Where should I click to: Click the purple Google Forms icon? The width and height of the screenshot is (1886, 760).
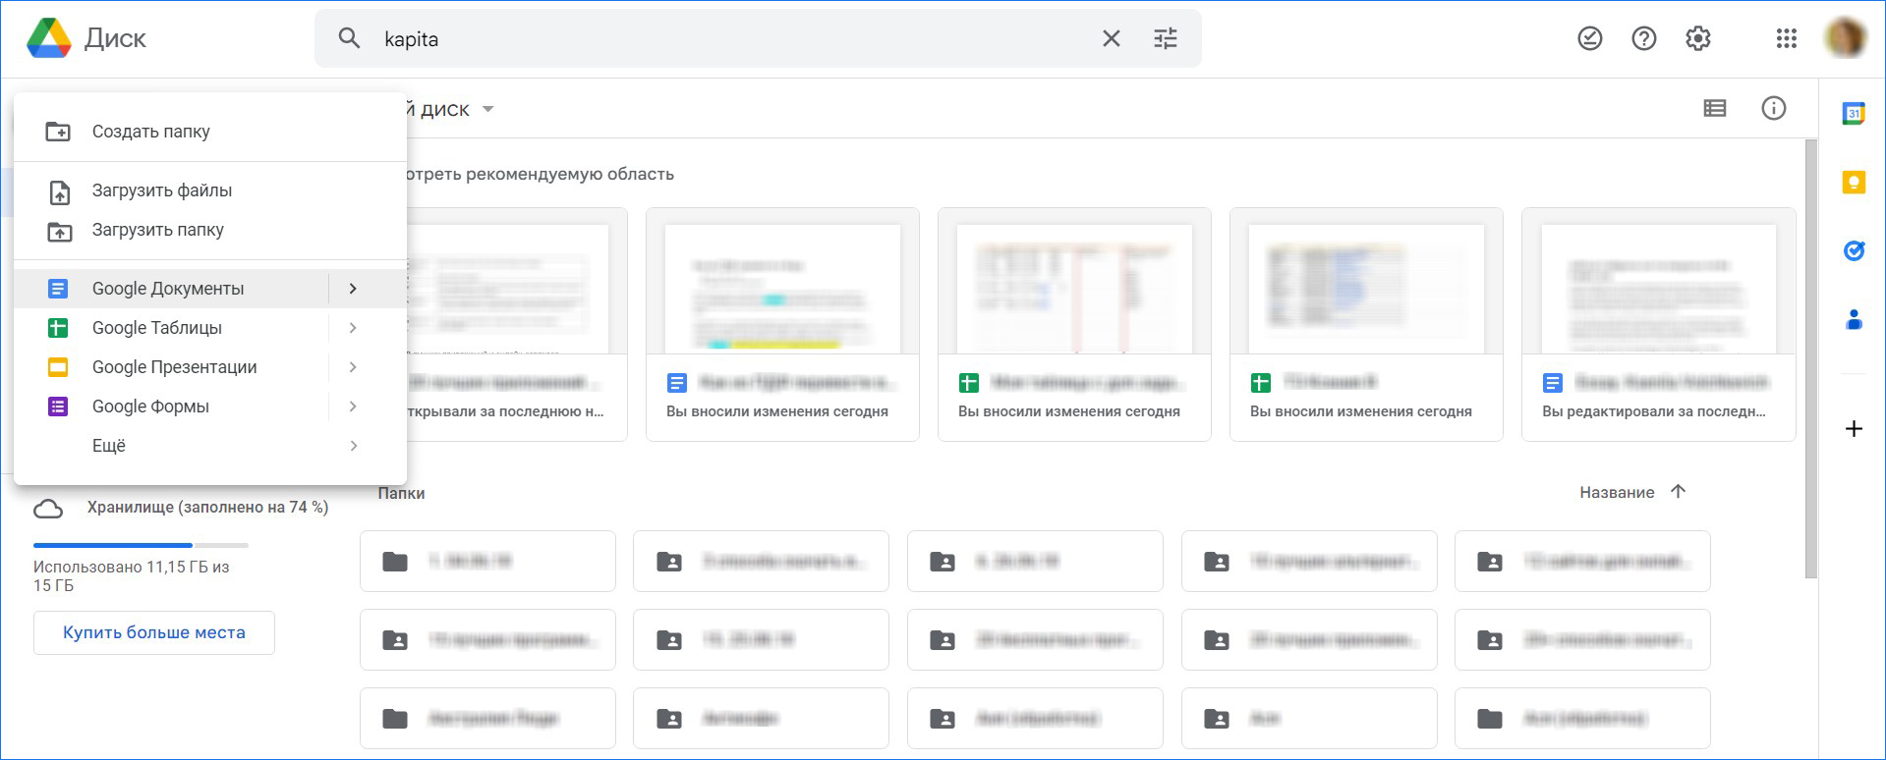tap(58, 407)
